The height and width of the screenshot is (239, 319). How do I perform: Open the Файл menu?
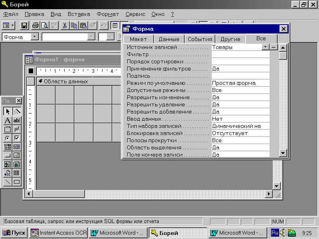click(x=11, y=14)
